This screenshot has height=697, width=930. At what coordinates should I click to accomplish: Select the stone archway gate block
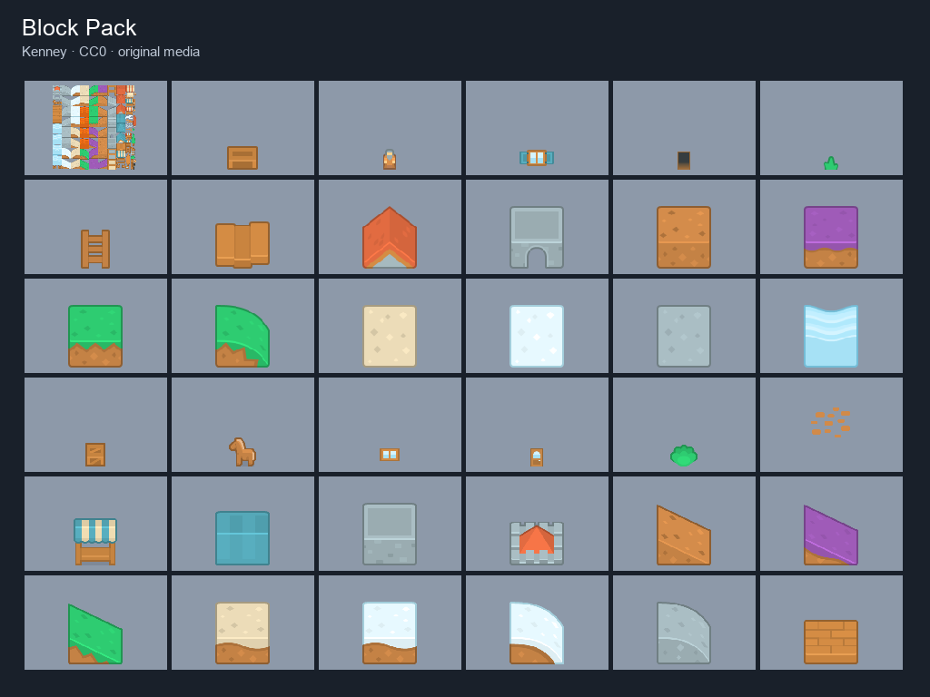click(537, 237)
